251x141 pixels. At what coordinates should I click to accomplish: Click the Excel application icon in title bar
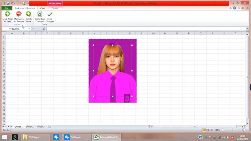click(3, 3)
